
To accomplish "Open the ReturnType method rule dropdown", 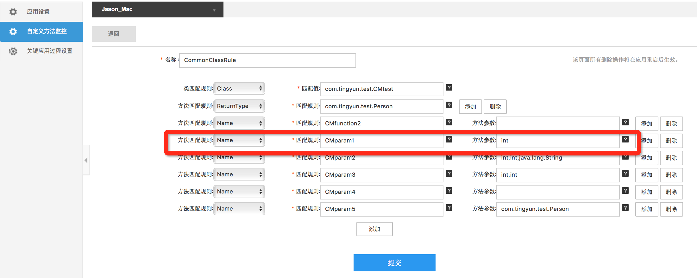I will (239, 106).
